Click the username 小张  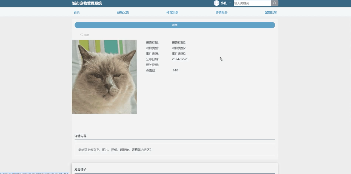point(224,3)
